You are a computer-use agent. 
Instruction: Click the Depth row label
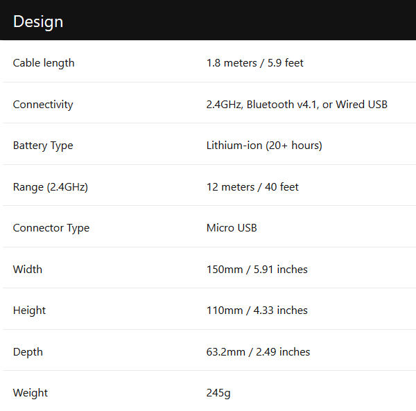pyautogui.click(x=28, y=352)
